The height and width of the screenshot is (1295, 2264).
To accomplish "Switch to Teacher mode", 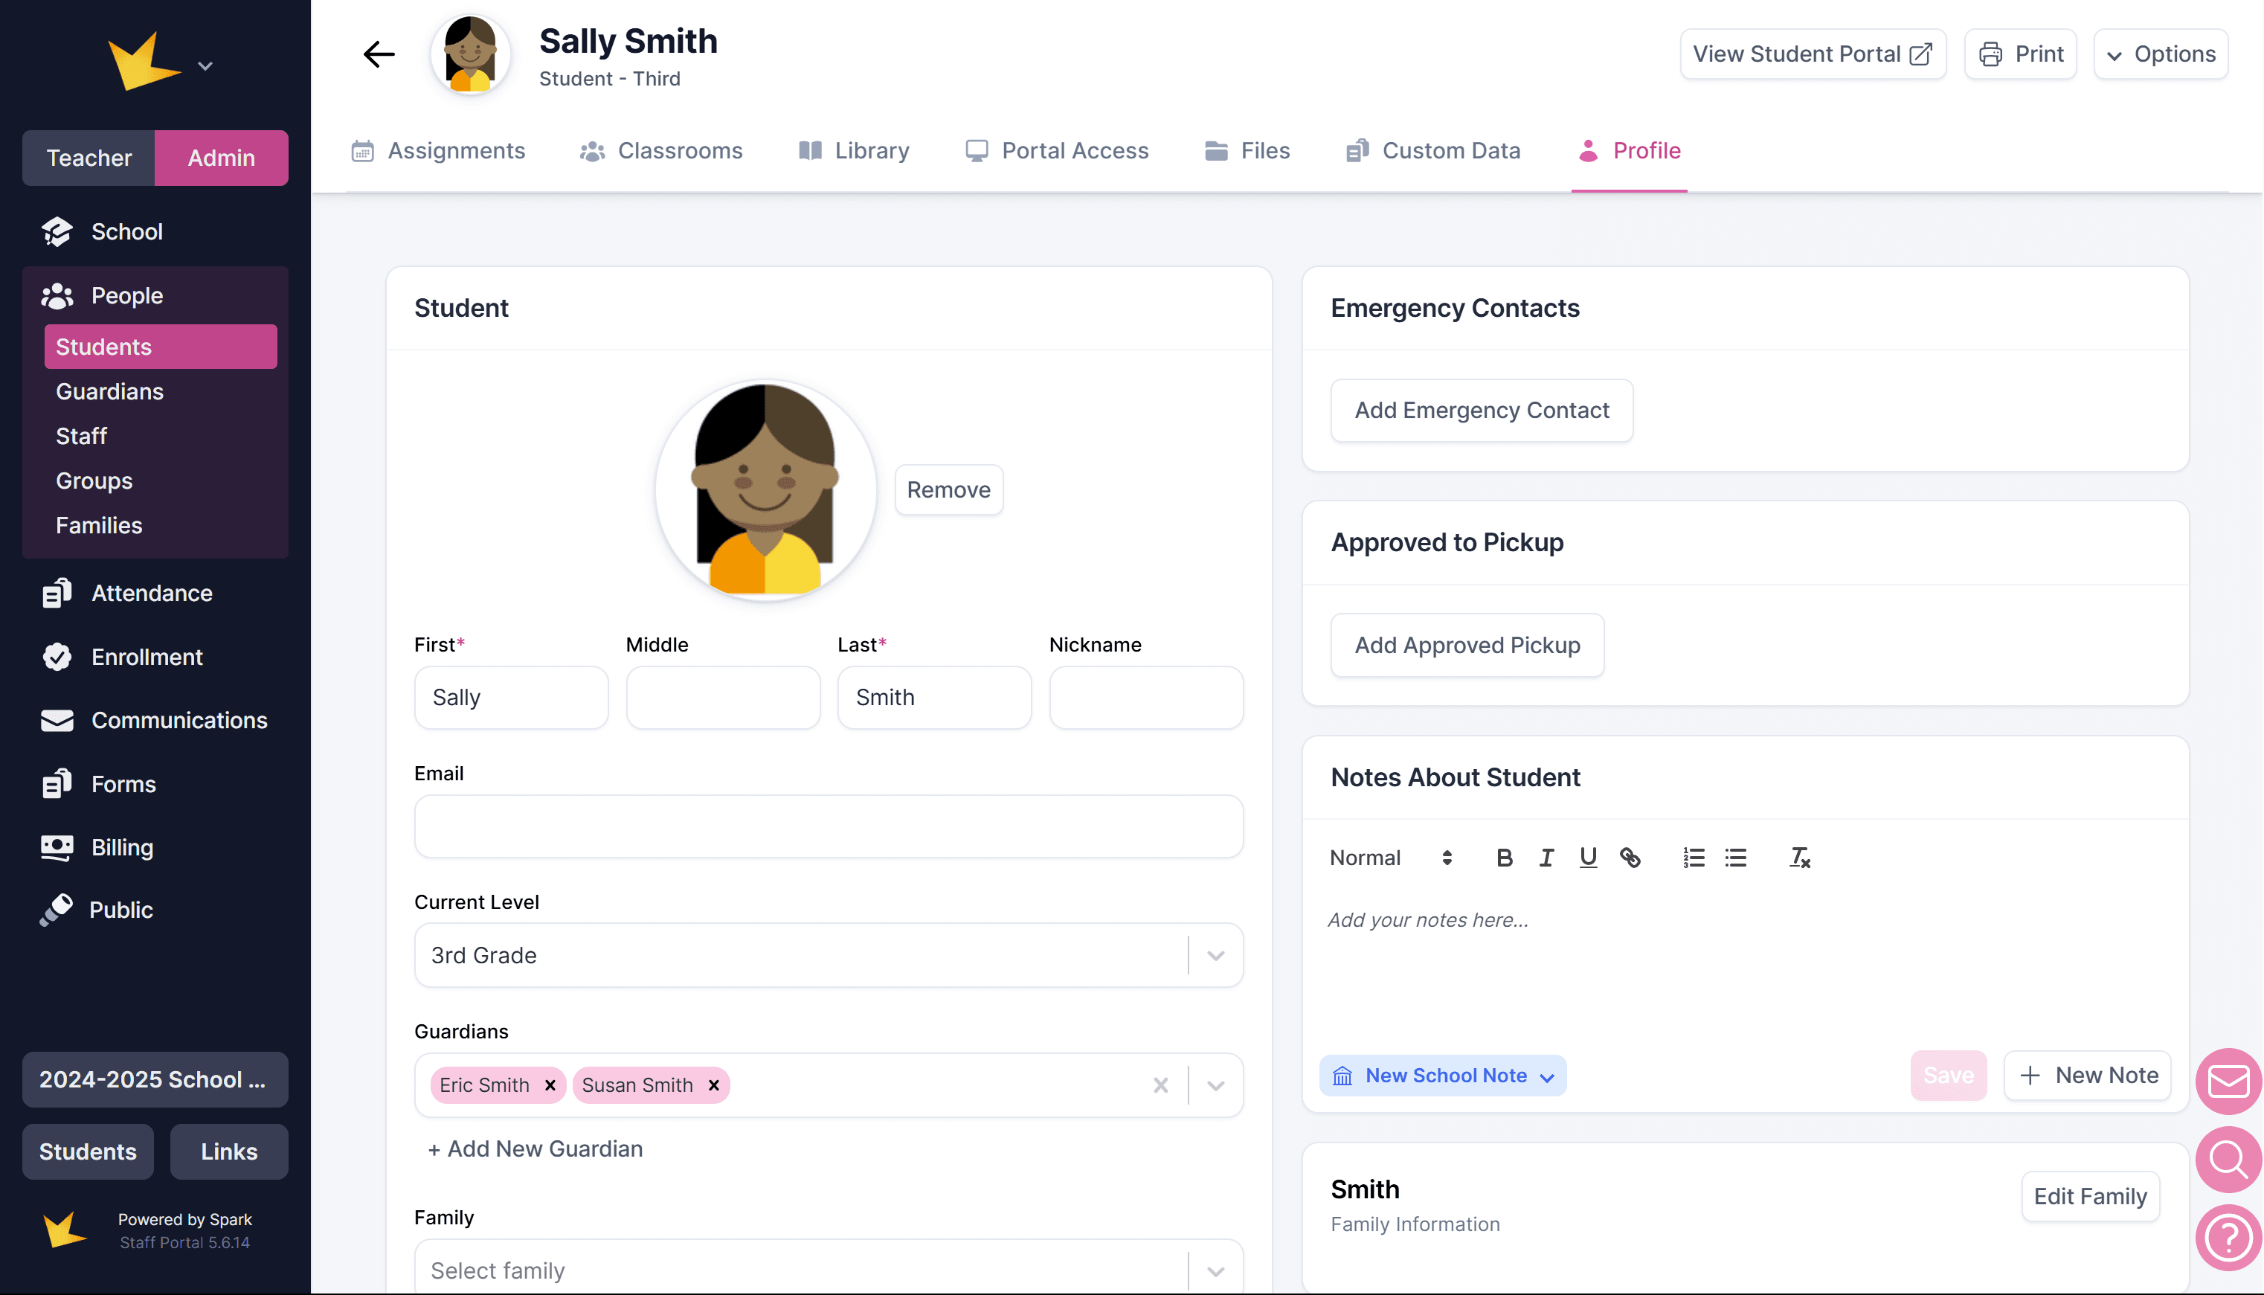I will tap(89, 158).
